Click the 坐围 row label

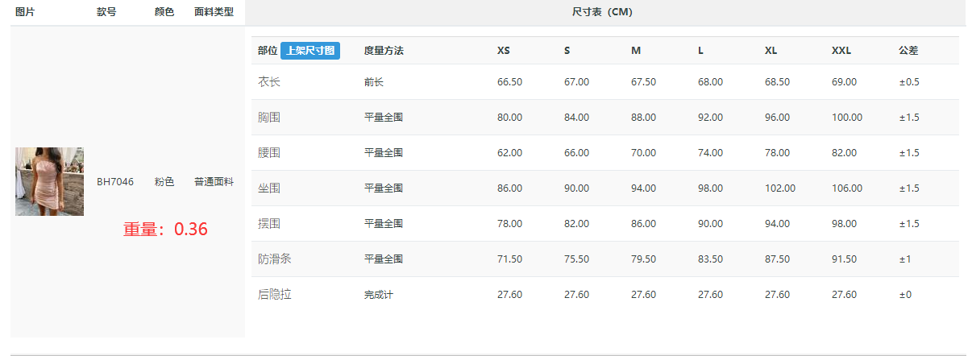269,188
